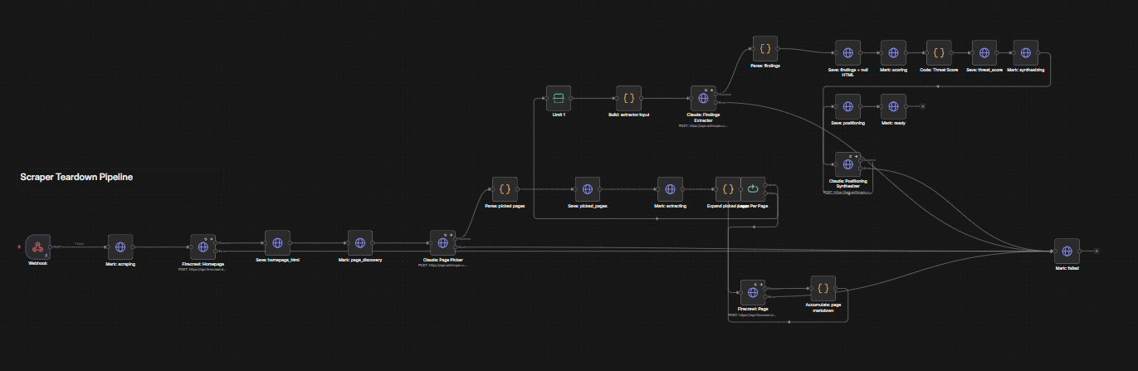Viewport: 1138px width, 371px height.
Task: Open the Build: extractor input code node
Action: coord(628,98)
